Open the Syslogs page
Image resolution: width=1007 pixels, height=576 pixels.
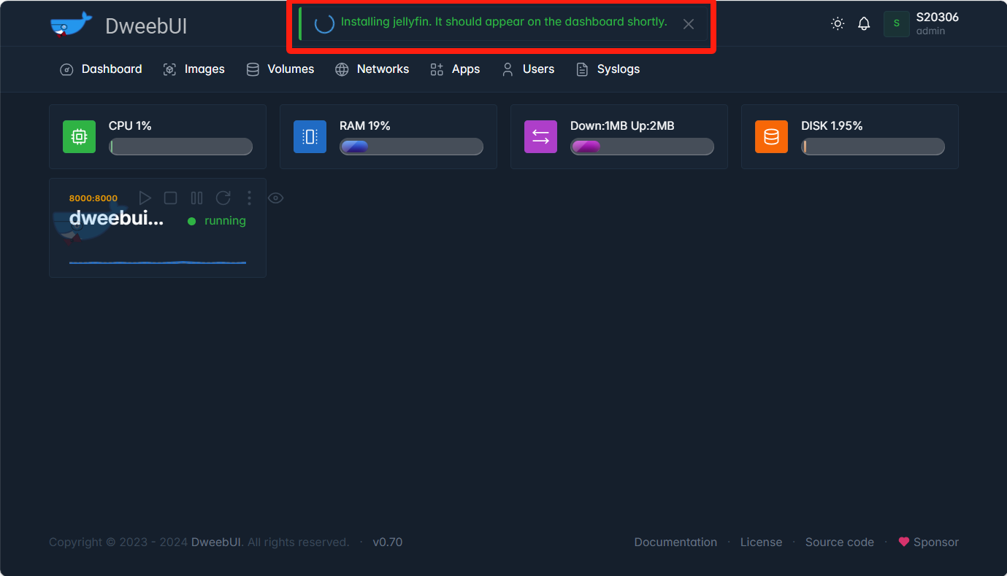(x=608, y=69)
